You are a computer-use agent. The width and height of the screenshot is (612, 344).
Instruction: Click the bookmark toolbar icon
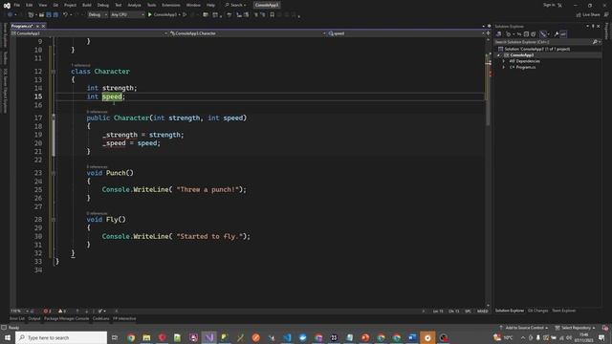click(272, 15)
